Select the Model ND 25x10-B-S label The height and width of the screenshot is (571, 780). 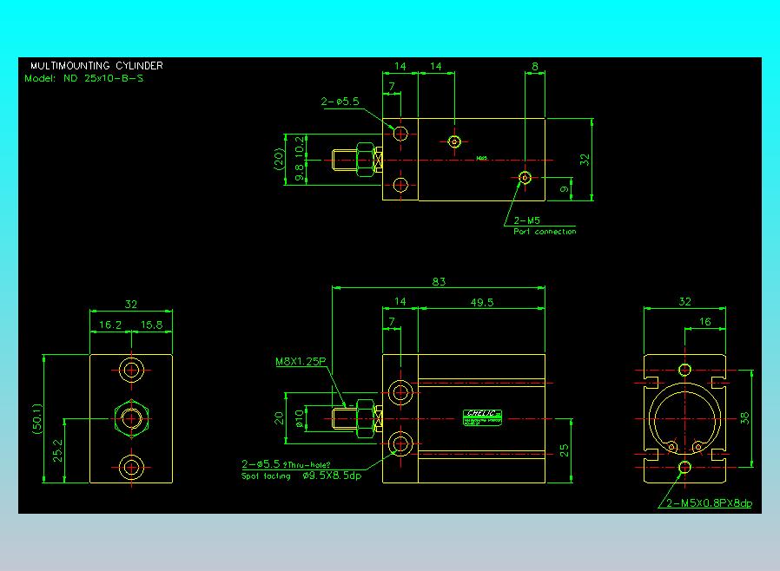[84, 78]
